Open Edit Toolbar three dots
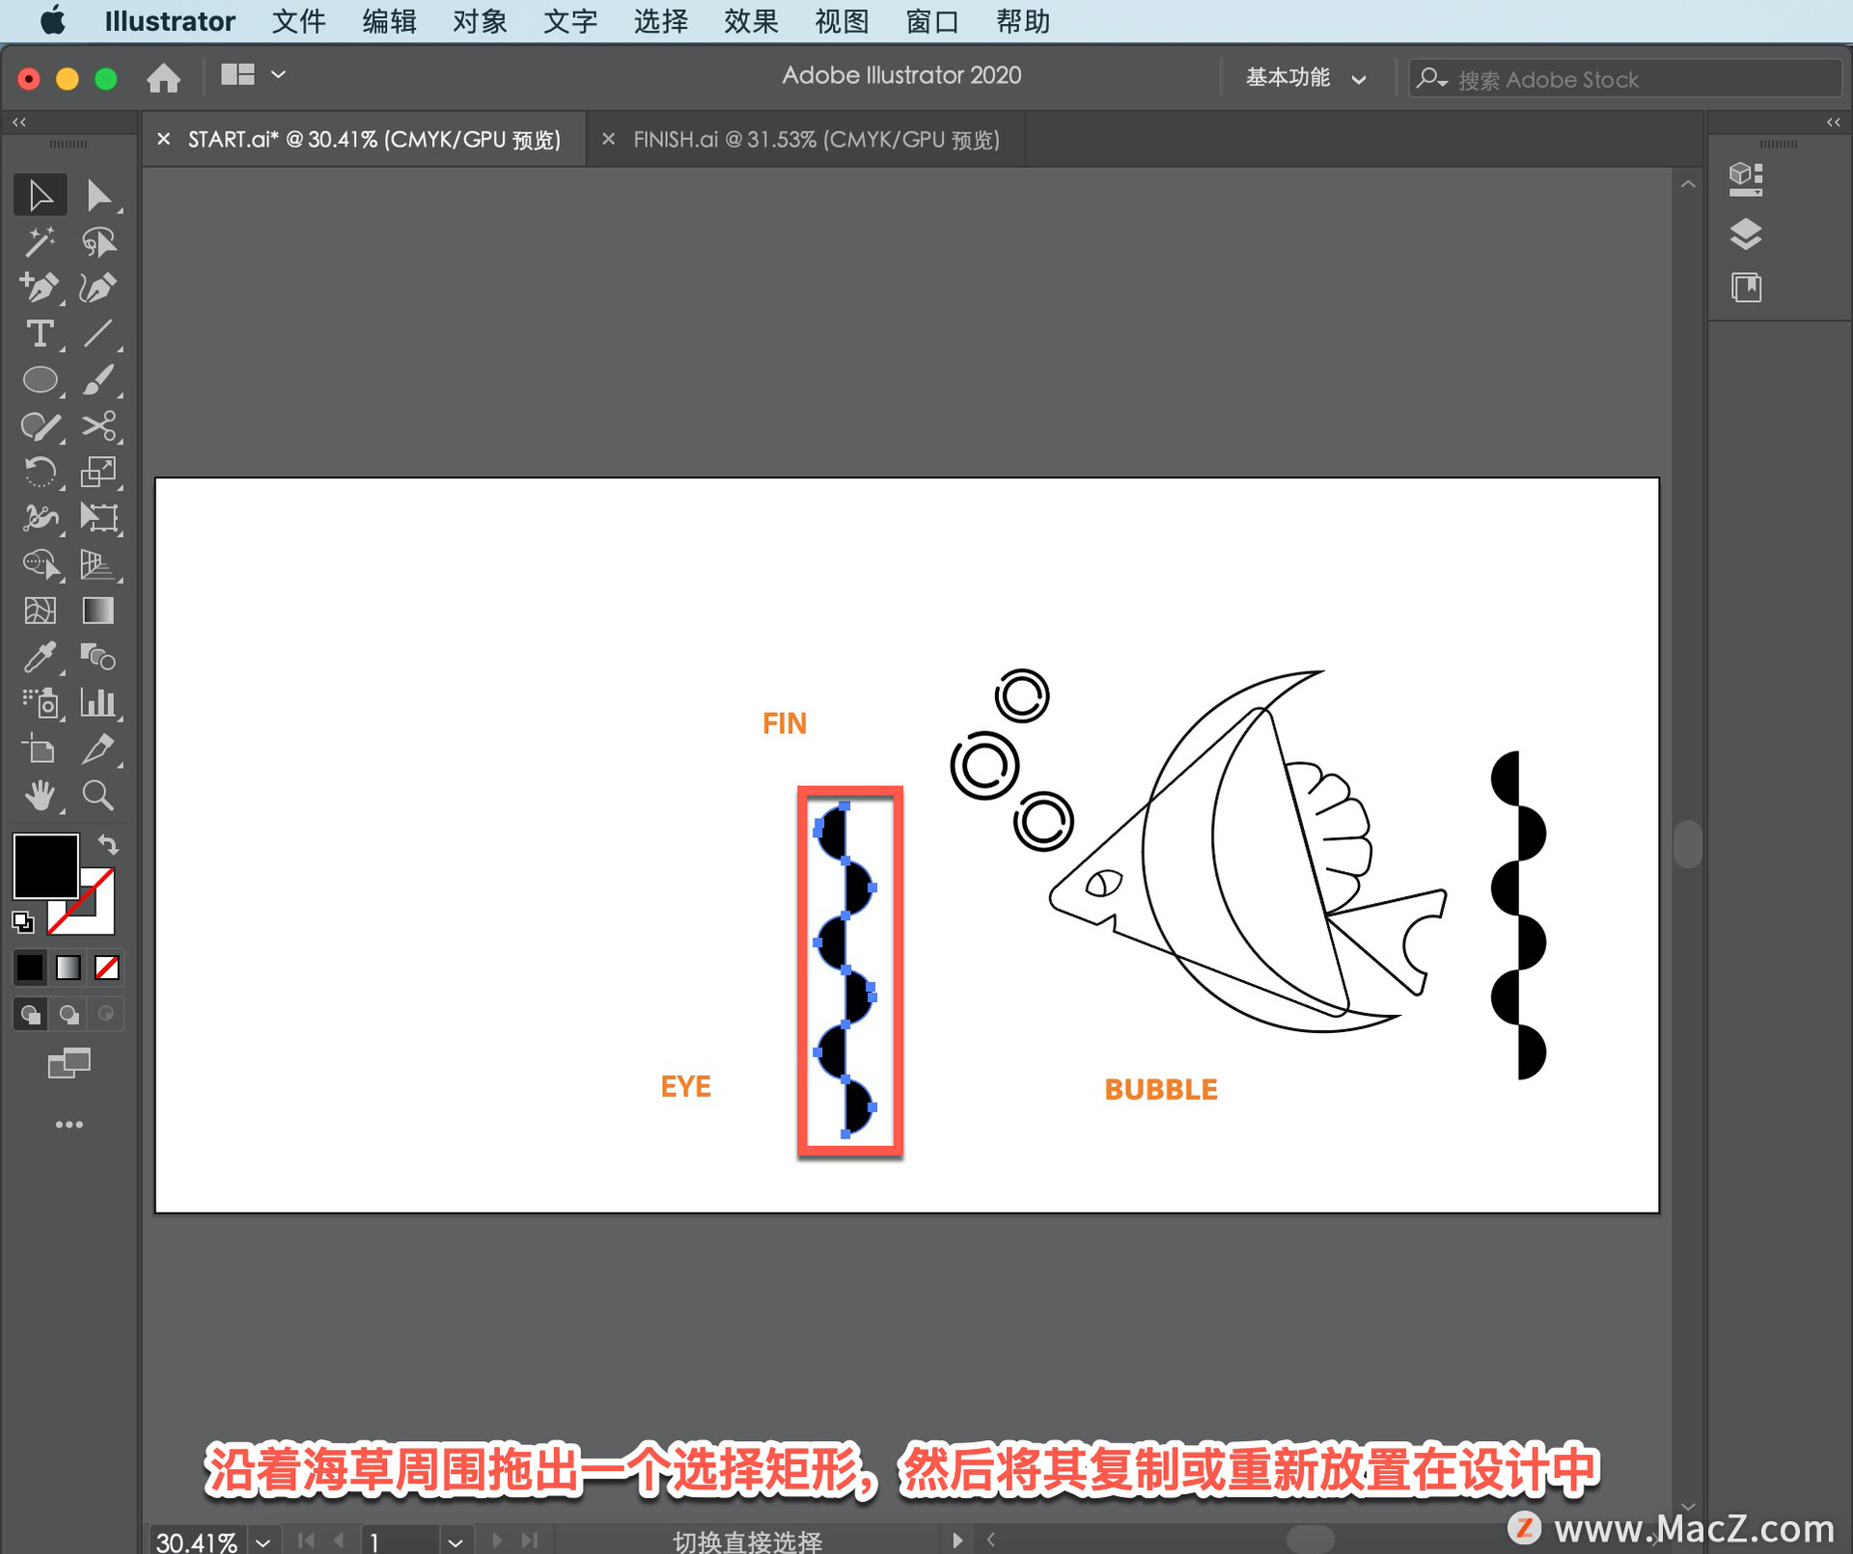Screen dimensions: 1853x1554 pos(69,1125)
